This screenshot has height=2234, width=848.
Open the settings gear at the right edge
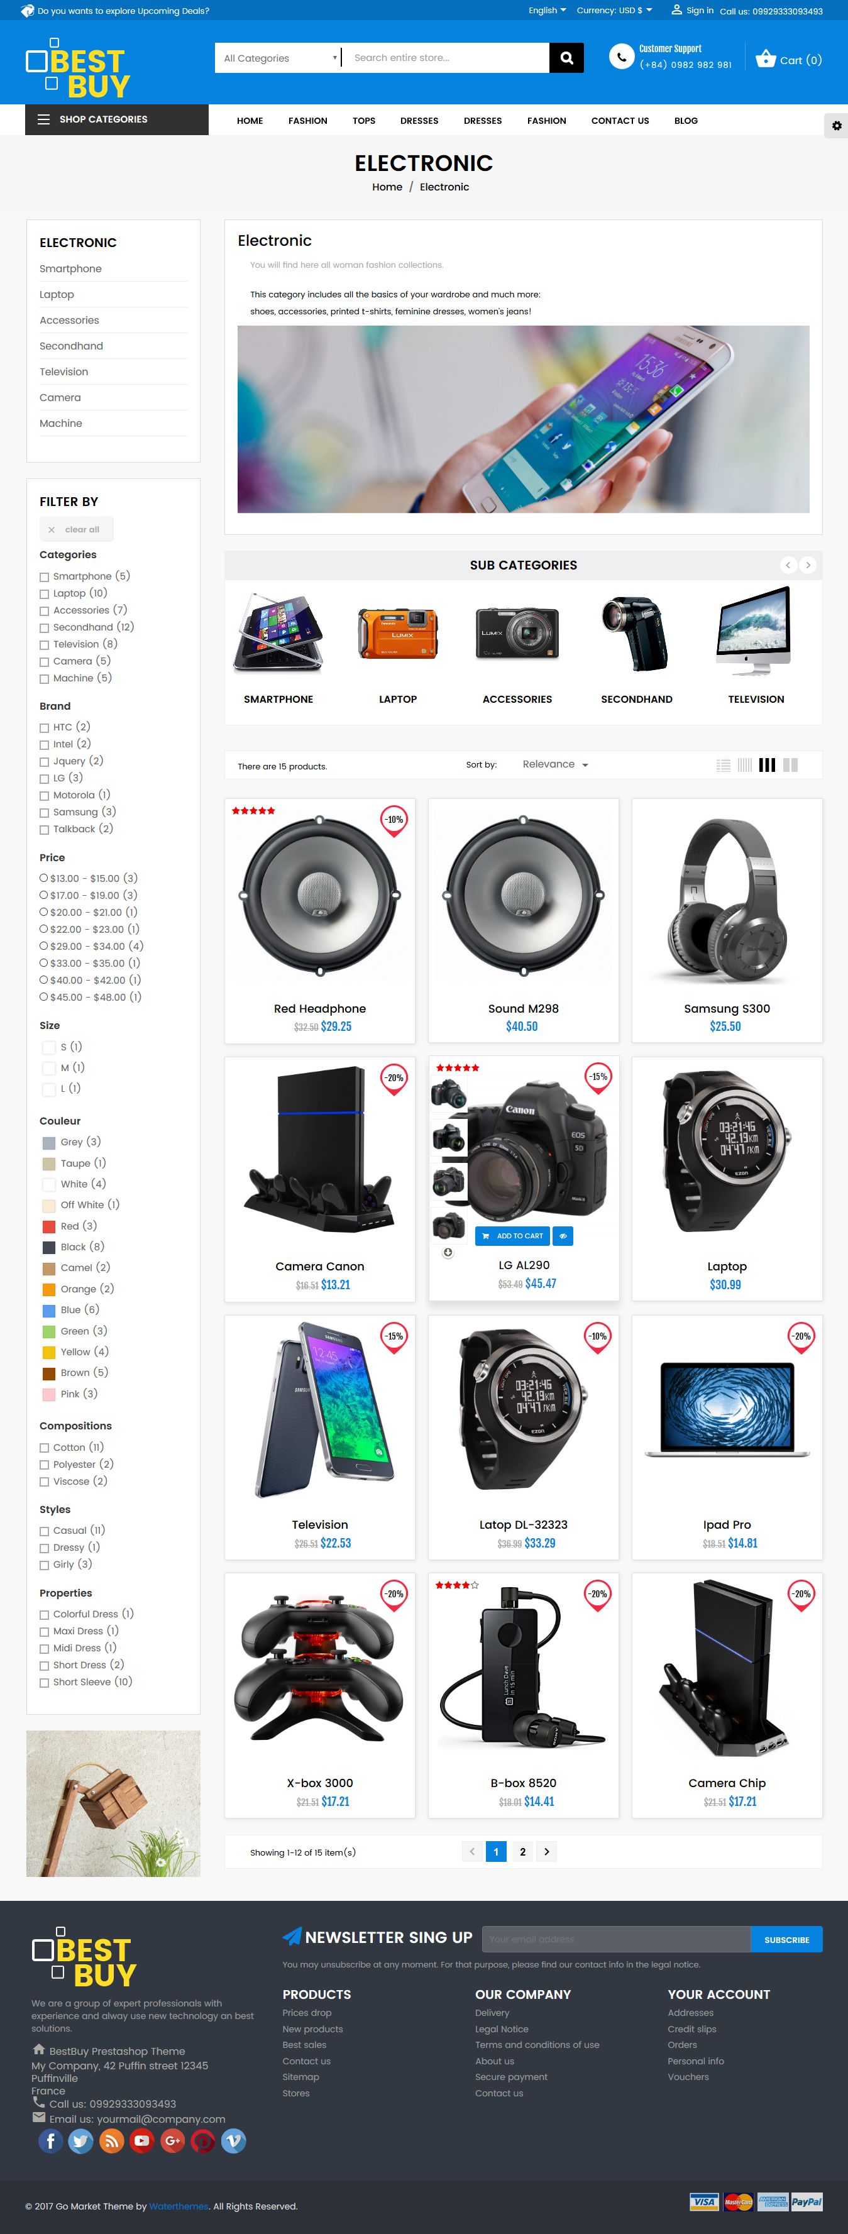click(x=836, y=126)
